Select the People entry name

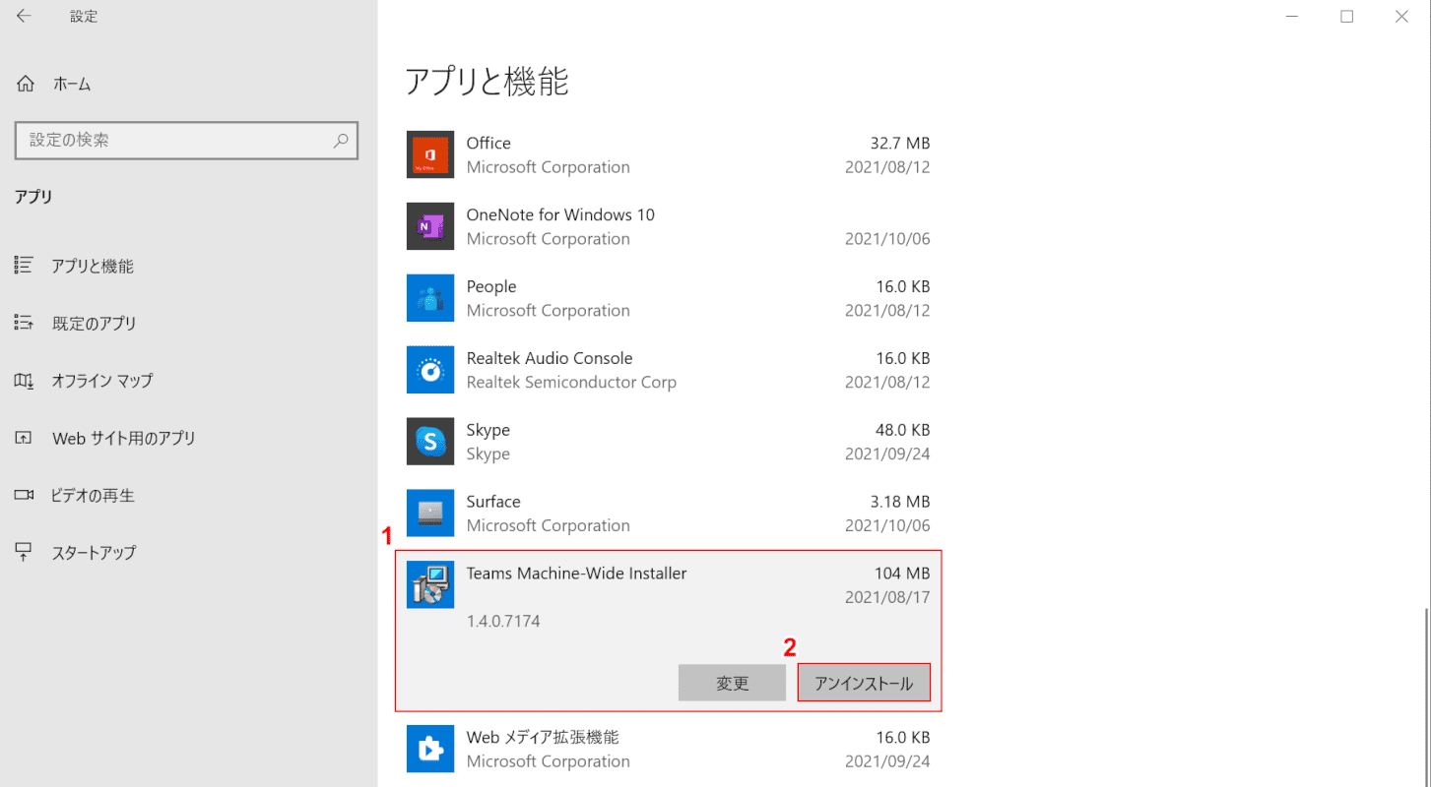point(491,287)
